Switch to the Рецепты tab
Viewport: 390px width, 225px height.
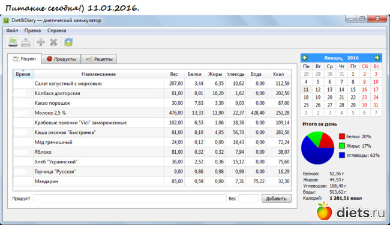click(x=99, y=59)
